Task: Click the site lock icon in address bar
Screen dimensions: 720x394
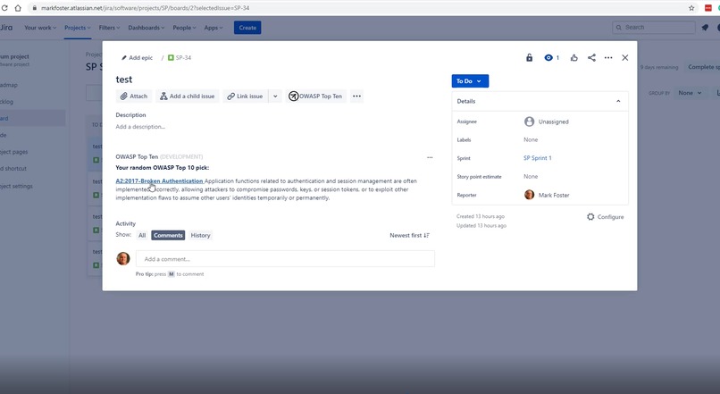Action: point(34,8)
